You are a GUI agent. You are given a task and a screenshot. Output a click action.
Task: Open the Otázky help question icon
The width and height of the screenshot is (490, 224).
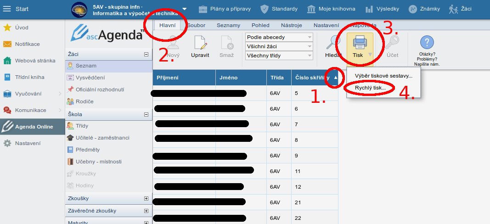click(x=427, y=43)
